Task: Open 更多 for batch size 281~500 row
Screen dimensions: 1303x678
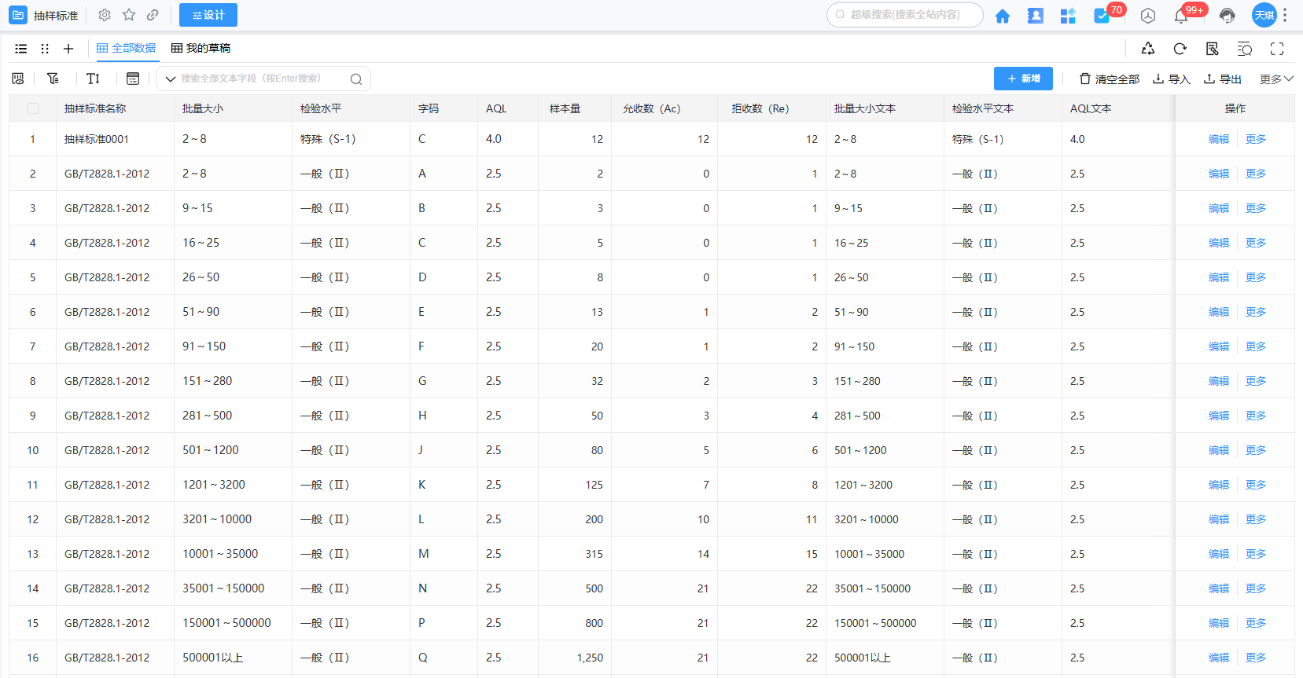Action: click(1256, 416)
